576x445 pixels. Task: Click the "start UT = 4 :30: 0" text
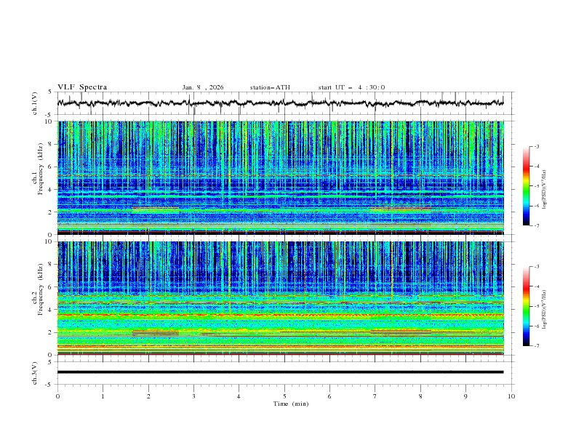pos(351,87)
